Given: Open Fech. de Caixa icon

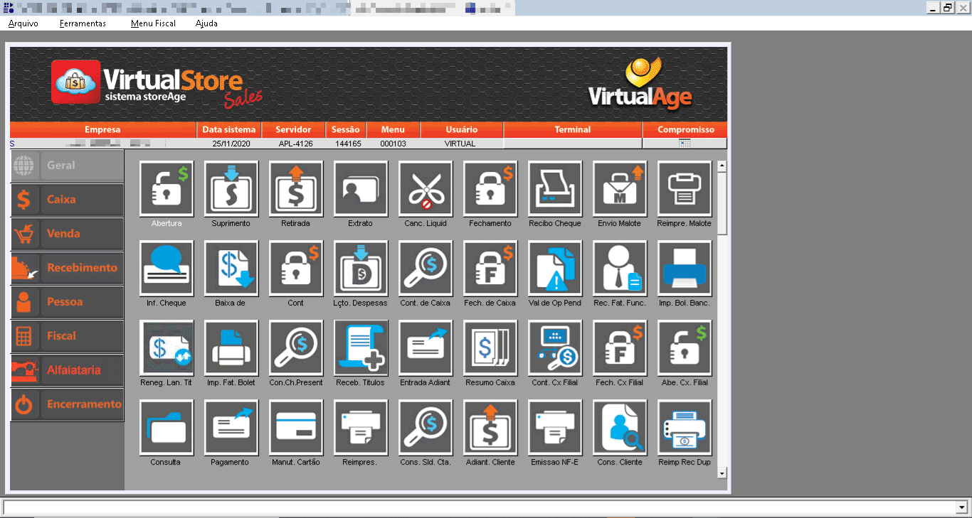Looking at the screenshot, I should pyautogui.click(x=490, y=268).
